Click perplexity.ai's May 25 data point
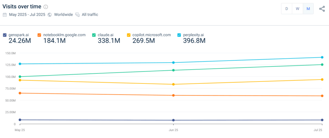 20,64
